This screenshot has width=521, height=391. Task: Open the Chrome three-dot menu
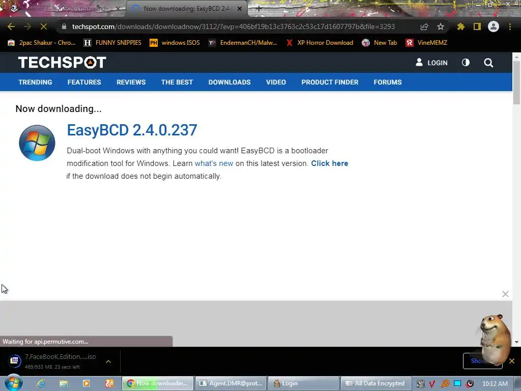pyautogui.click(x=510, y=26)
